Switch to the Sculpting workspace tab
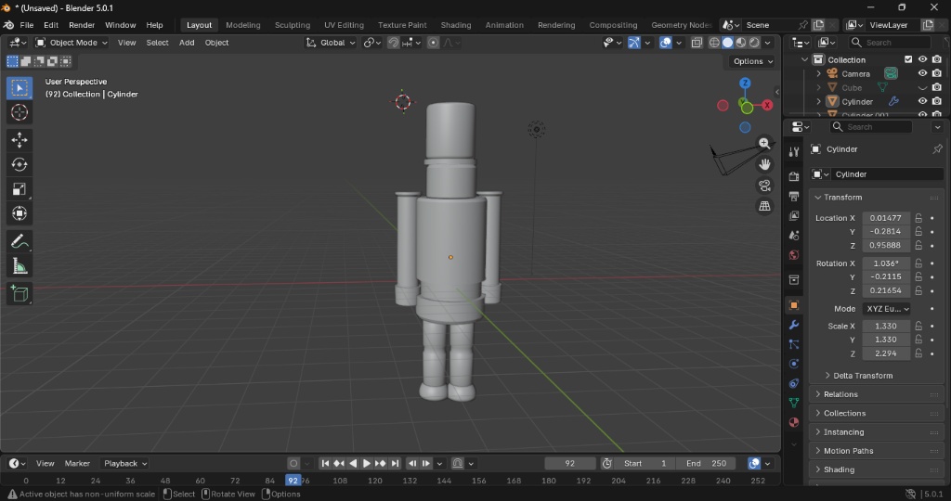Screen dimensions: 951x501 [x=293, y=25]
